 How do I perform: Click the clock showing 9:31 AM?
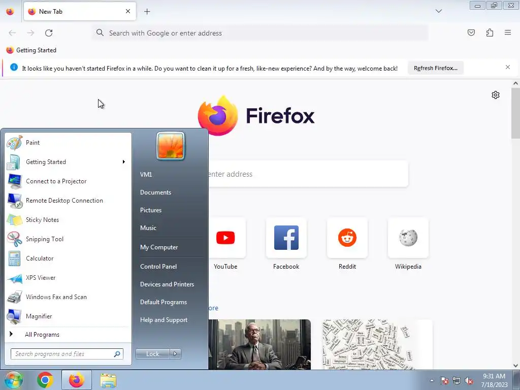point(494,380)
